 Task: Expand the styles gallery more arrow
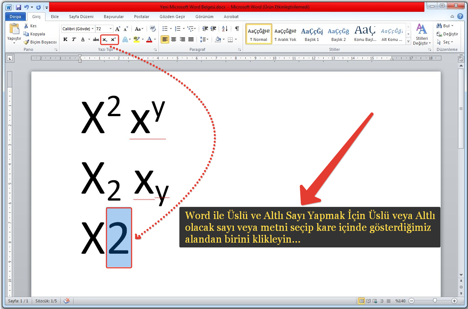[408, 41]
